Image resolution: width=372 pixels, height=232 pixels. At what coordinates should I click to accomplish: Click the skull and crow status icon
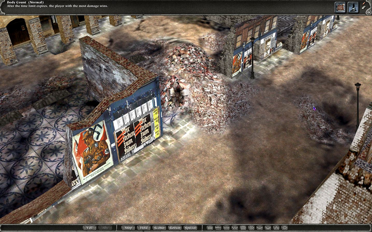(x=353, y=7)
